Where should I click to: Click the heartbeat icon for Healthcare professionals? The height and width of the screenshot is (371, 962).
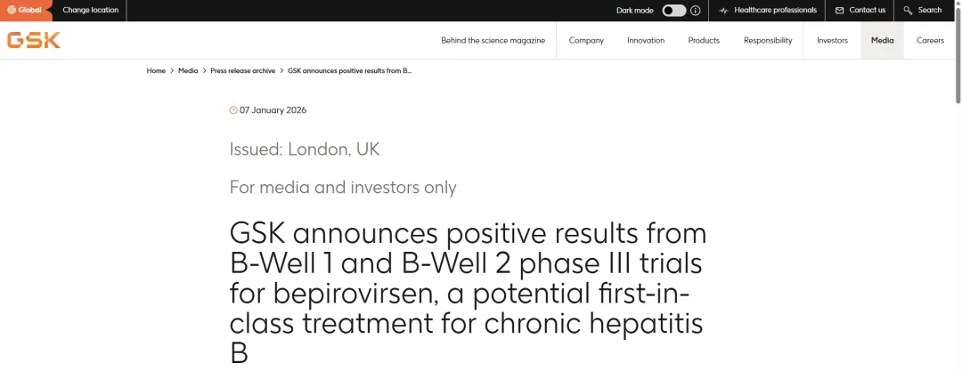pyautogui.click(x=724, y=11)
